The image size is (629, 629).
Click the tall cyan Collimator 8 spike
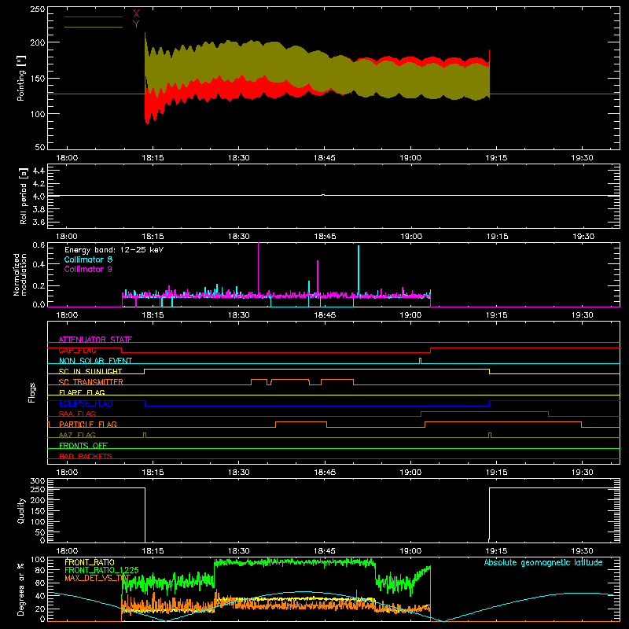click(359, 270)
